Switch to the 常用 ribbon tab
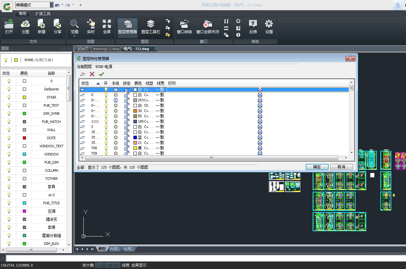This screenshot has width=406, height=269. click(22, 14)
